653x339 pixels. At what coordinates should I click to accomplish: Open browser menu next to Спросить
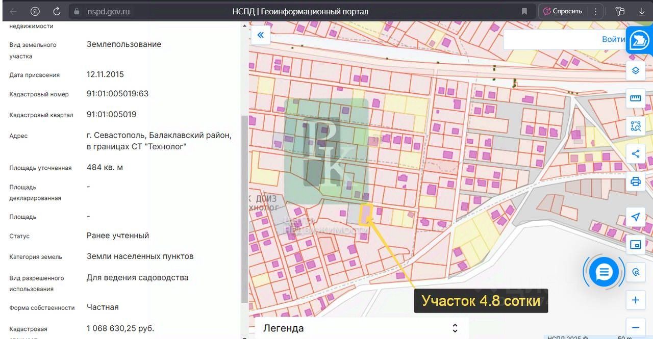[595, 11]
